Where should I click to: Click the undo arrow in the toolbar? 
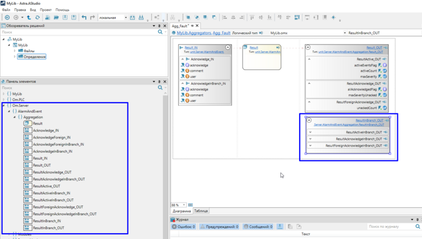tap(84, 18)
